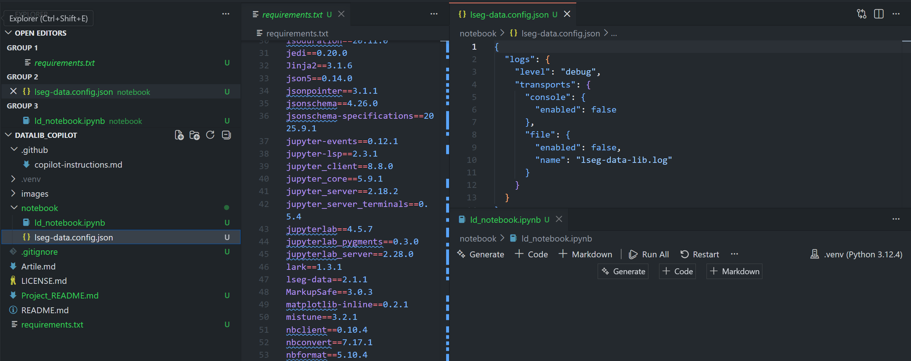
Task: Click line number 10 in config.json
Action: point(471,160)
